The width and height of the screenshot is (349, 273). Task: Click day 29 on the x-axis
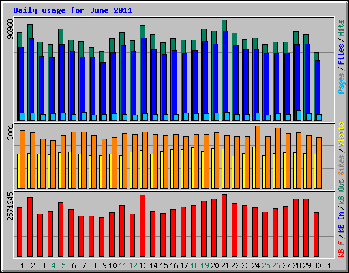point(307,265)
